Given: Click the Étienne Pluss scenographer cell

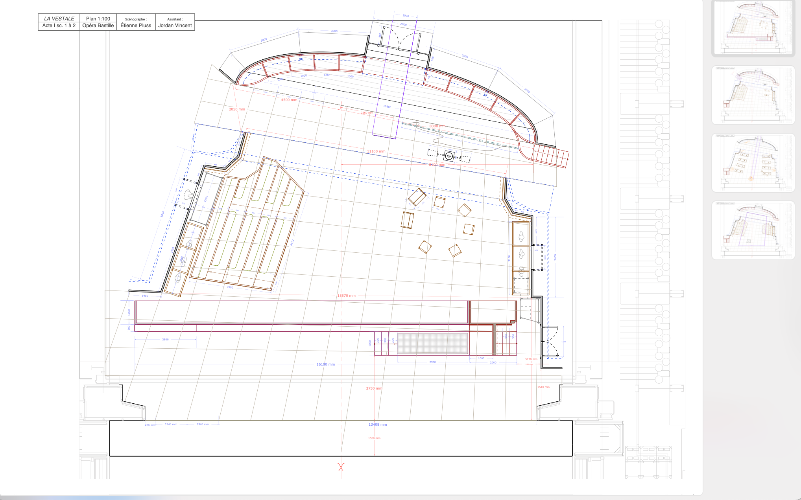Looking at the screenshot, I should pyautogui.click(x=136, y=25).
